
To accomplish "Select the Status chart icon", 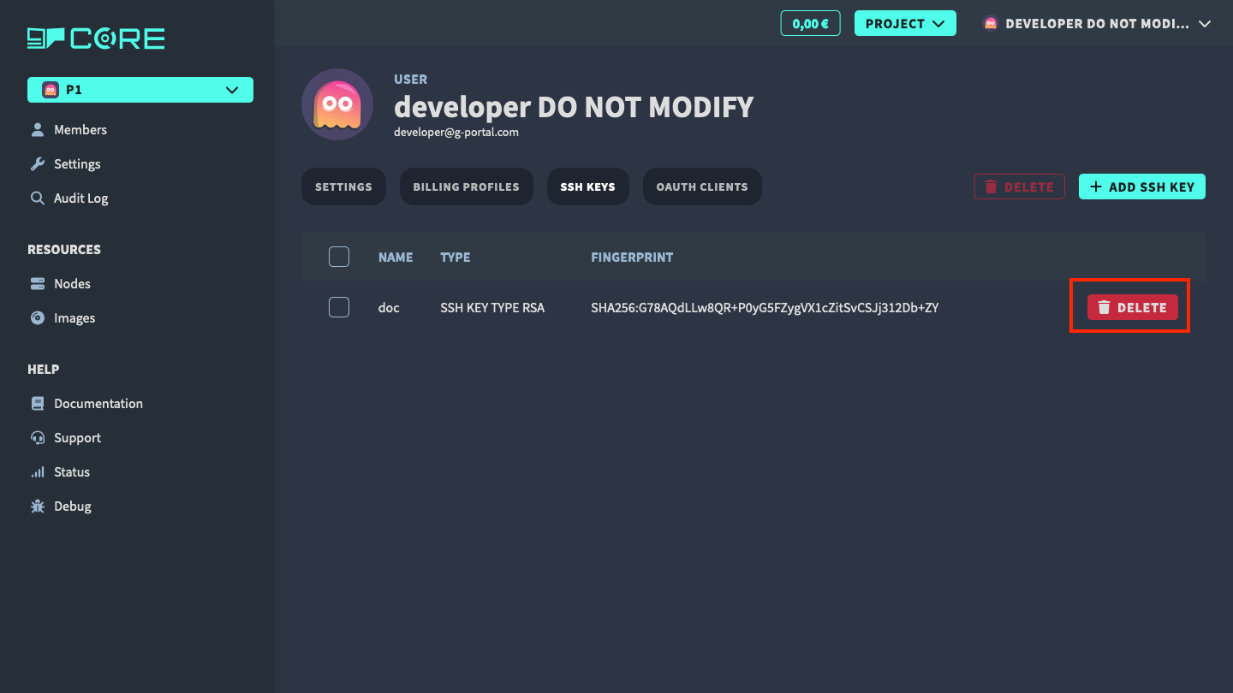I will point(38,471).
